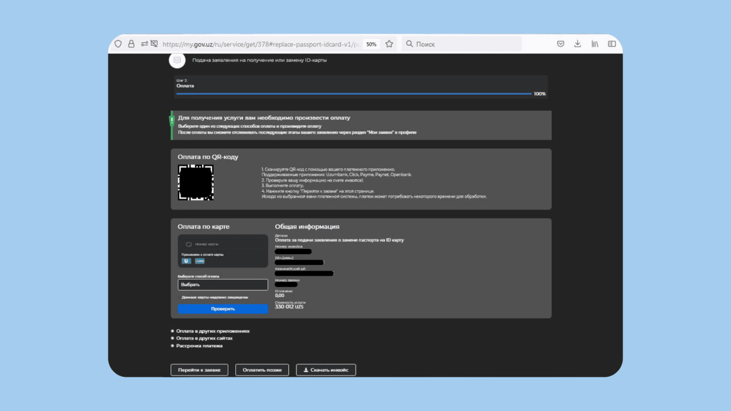Screen dimensions: 731x411
Task: Click the blue payment step progress bar
Action: pyautogui.click(x=354, y=94)
